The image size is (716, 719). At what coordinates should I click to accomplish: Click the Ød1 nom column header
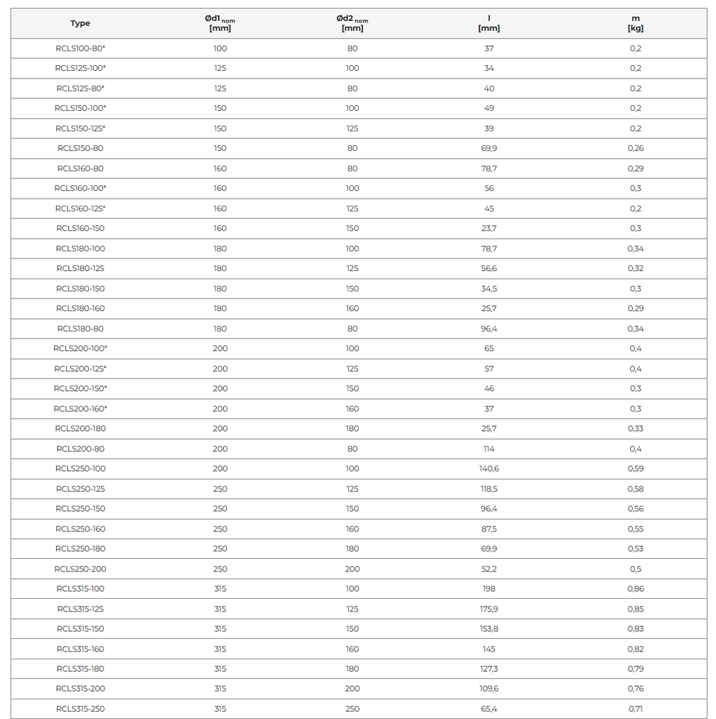[220, 23]
